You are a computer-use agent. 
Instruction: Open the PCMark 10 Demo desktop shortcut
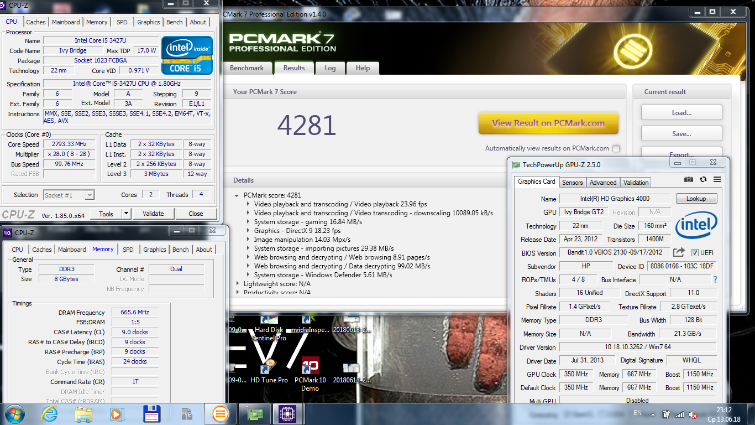pyautogui.click(x=310, y=374)
